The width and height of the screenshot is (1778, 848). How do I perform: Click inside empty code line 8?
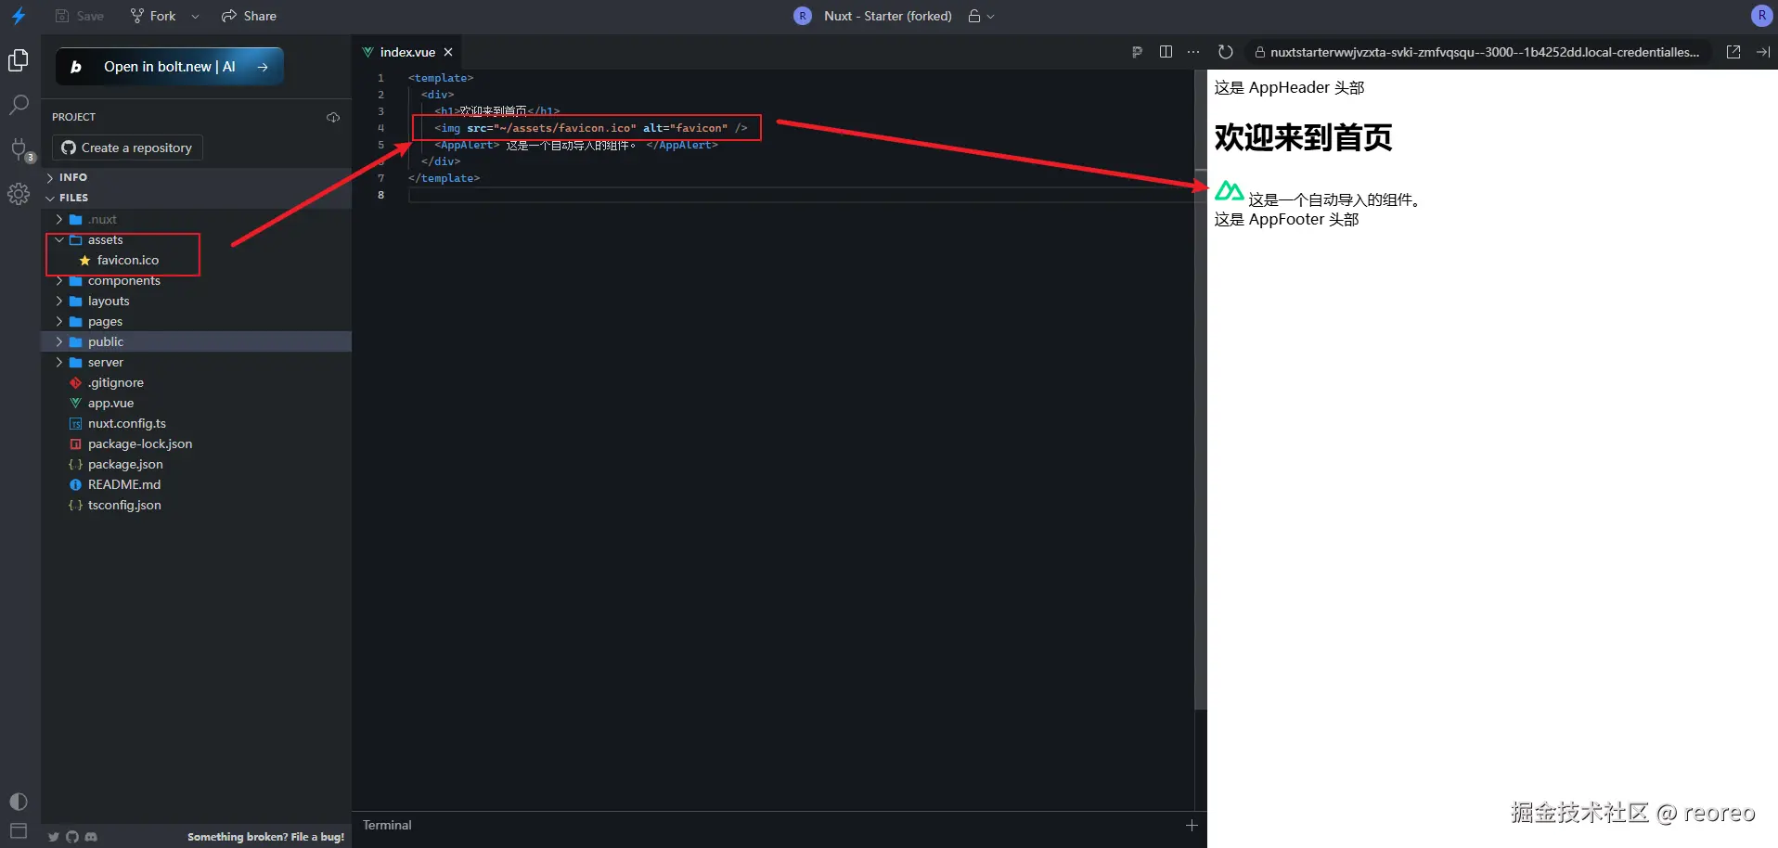click(800, 195)
